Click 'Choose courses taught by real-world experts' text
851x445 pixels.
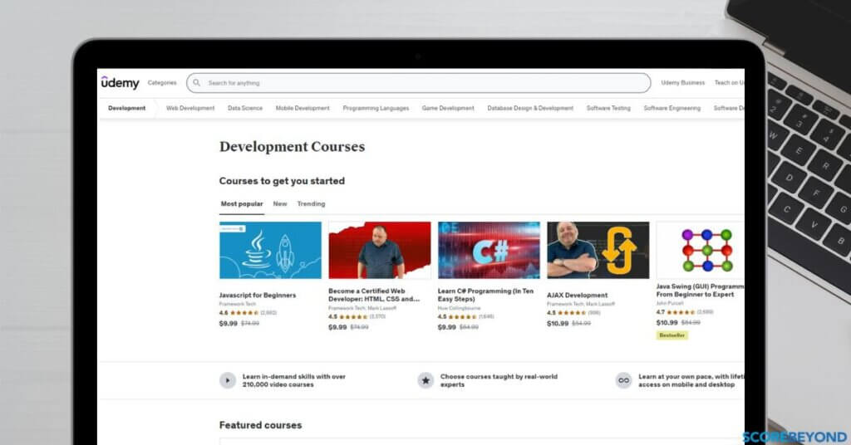499,380
